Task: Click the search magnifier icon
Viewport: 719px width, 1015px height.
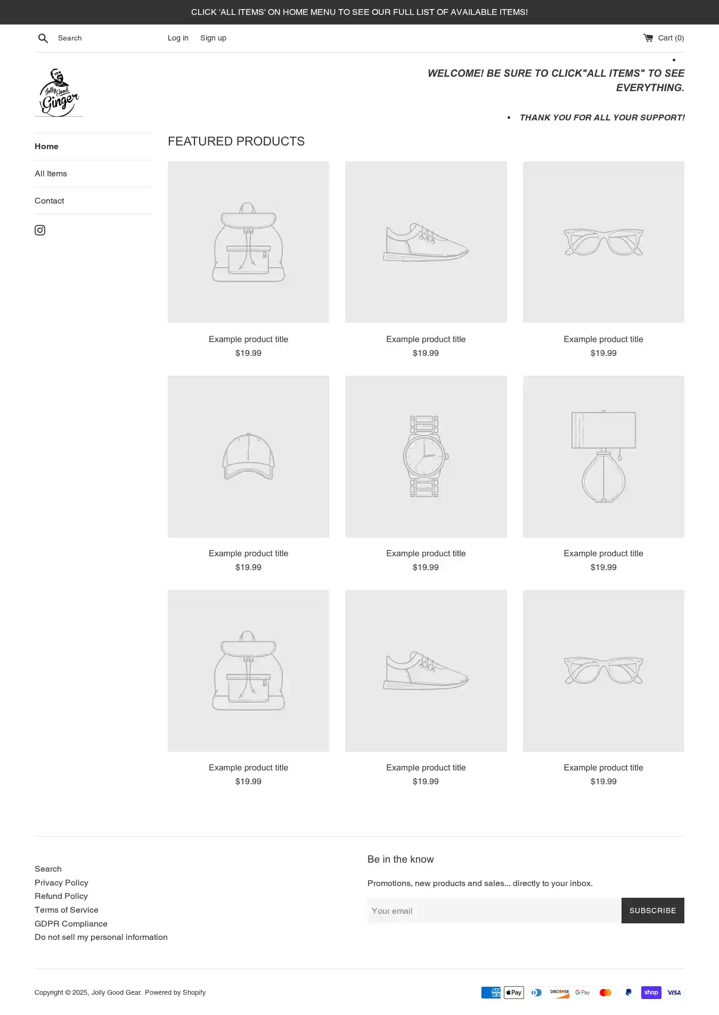Action: (43, 38)
